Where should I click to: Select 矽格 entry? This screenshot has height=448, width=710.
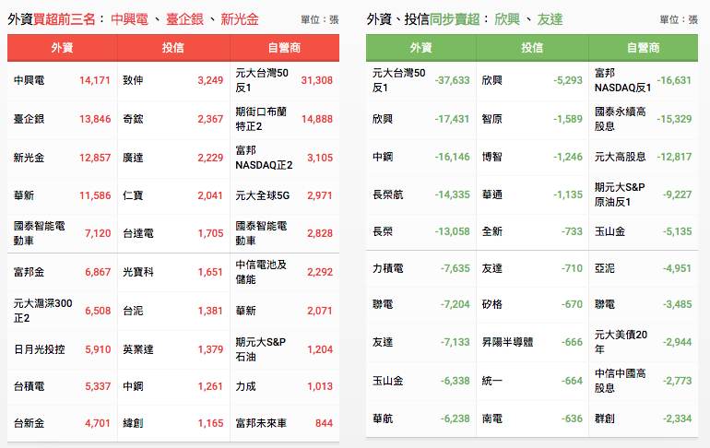[x=492, y=304]
